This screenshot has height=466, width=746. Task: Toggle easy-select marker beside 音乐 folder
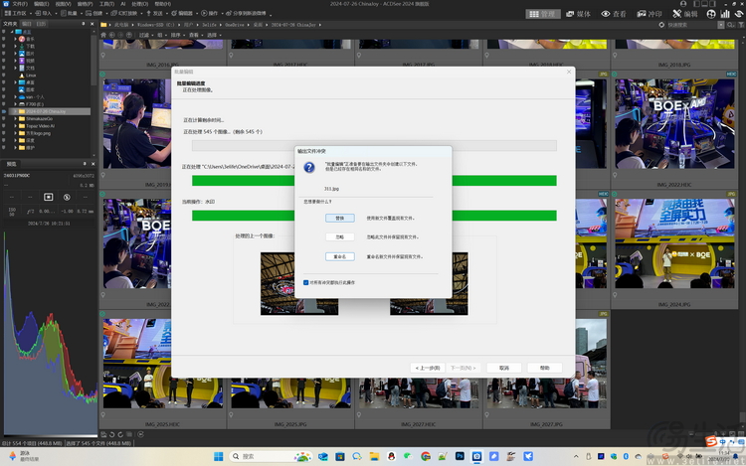[4, 39]
